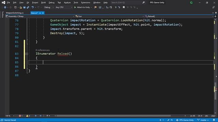This screenshot has width=218, height=122.
Task: Click the Undo icon
Action: tap(33, 7)
